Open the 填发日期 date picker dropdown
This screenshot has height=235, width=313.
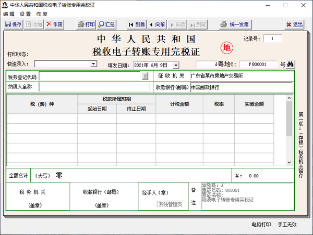[x=176, y=65]
